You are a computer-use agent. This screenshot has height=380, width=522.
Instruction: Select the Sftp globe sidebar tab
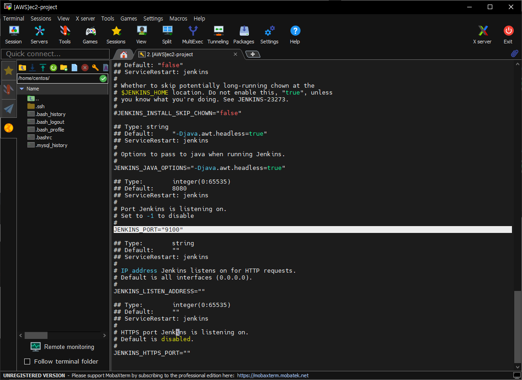coord(9,128)
